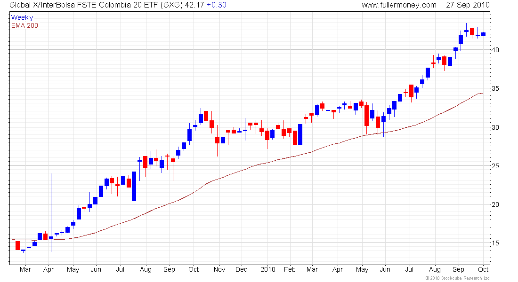This screenshot has width=518, height=282.
Task: Click the second Jul label on time axis
Action: (409, 269)
